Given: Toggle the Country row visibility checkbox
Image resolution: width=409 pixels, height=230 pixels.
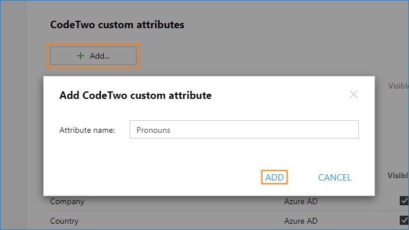Looking at the screenshot, I should 404,220.
